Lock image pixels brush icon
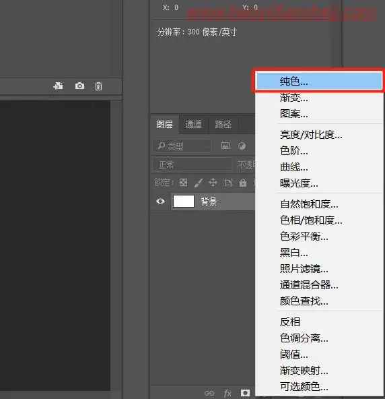385x399 pixels. coord(199,183)
